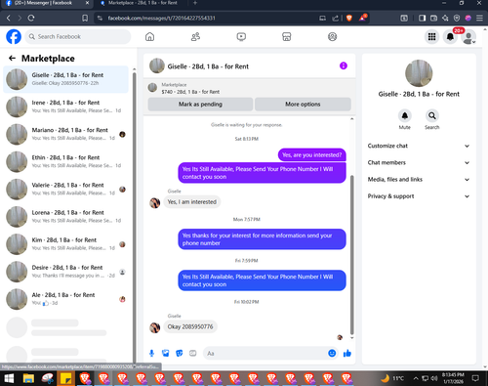Choose a GIF using the GIF icon
The image size is (488, 386).
coord(193,353)
